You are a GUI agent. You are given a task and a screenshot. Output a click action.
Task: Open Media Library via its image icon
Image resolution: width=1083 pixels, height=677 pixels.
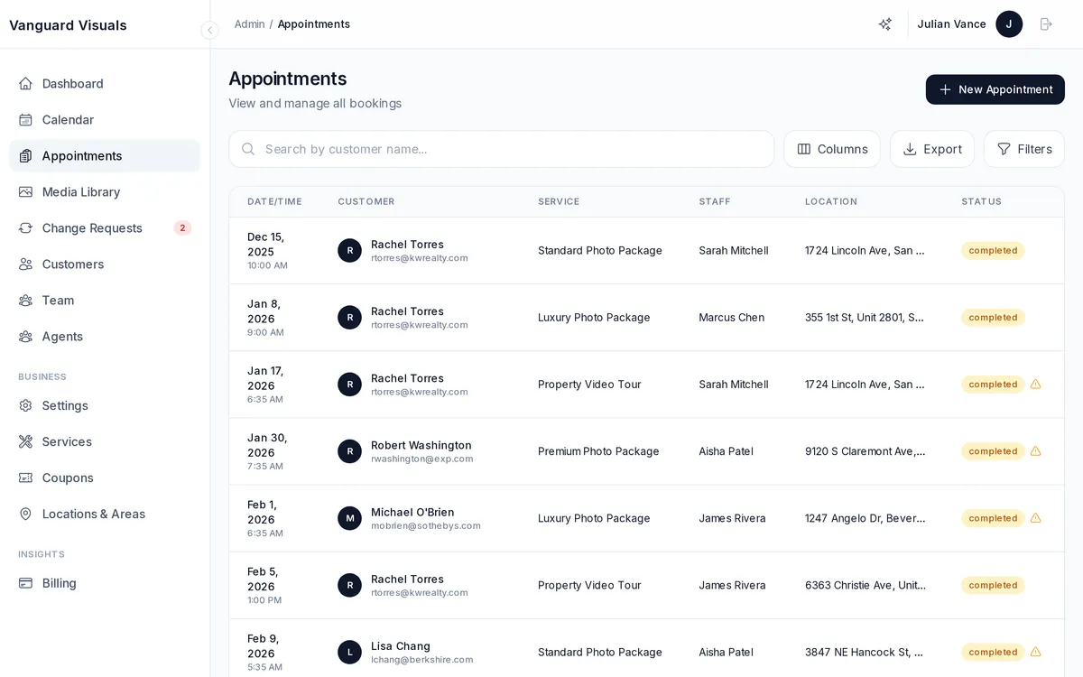(26, 192)
